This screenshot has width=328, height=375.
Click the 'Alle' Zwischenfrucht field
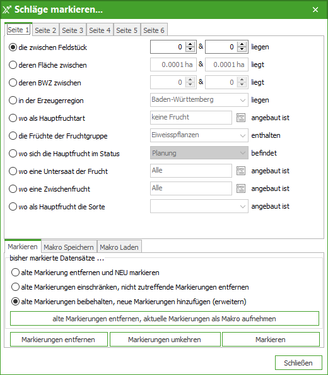pos(191,188)
